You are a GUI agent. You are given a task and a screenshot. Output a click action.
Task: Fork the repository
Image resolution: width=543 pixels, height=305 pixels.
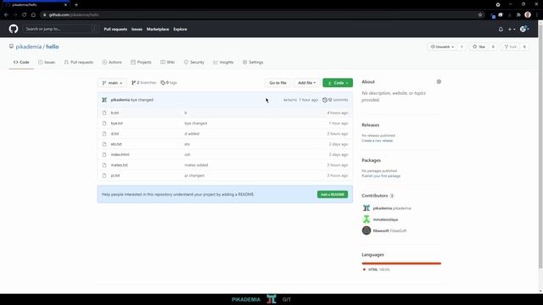click(x=511, y=47)
